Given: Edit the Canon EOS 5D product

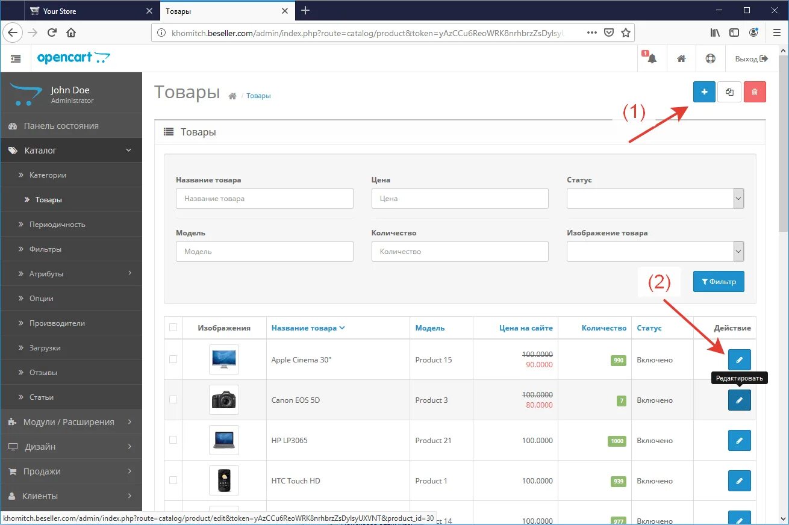Looking at the screenshot, I should pyautogui.click(x=740, y=400).
